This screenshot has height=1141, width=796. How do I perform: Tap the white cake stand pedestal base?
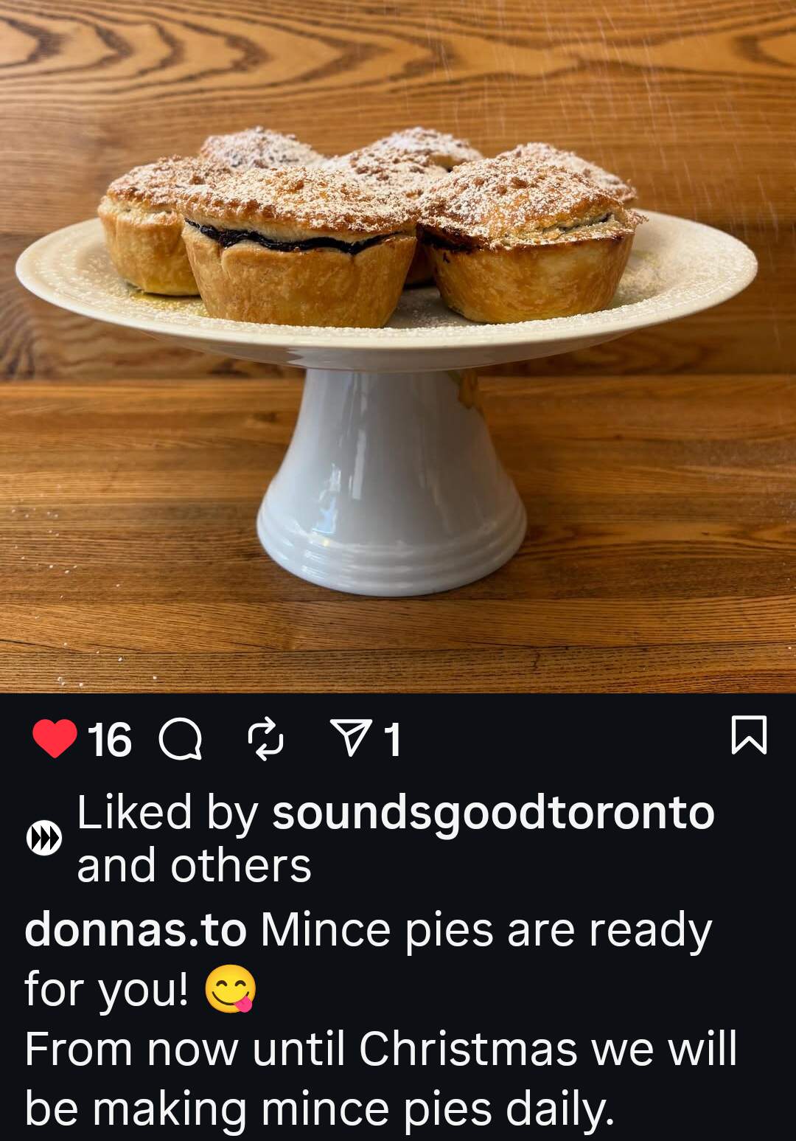(391, 479)
